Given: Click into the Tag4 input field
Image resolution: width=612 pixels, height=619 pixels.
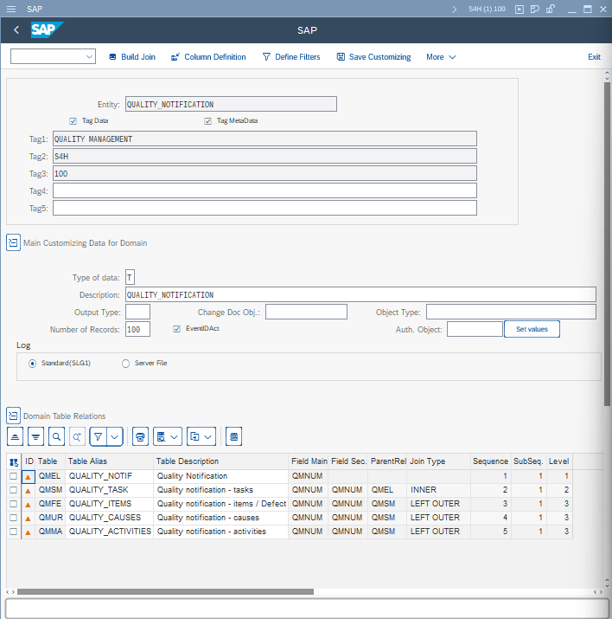Looking at the screenshot, I should click(265, 190).
